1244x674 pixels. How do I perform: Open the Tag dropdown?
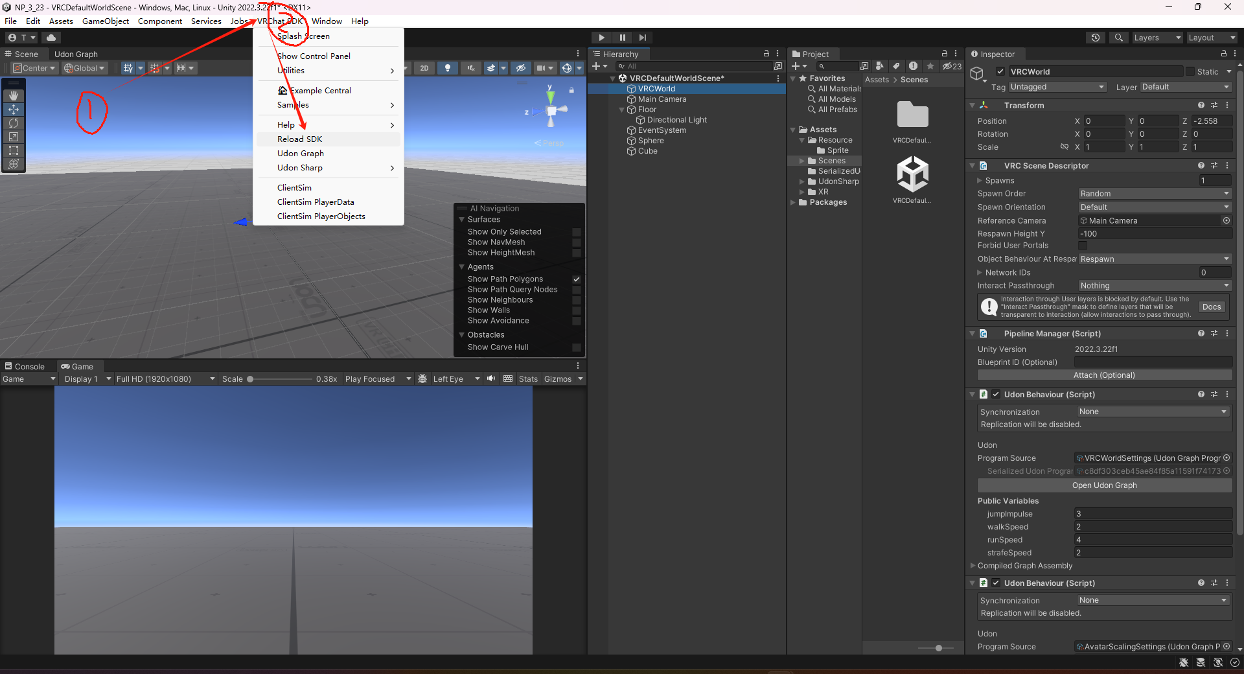click(1057, 87)
